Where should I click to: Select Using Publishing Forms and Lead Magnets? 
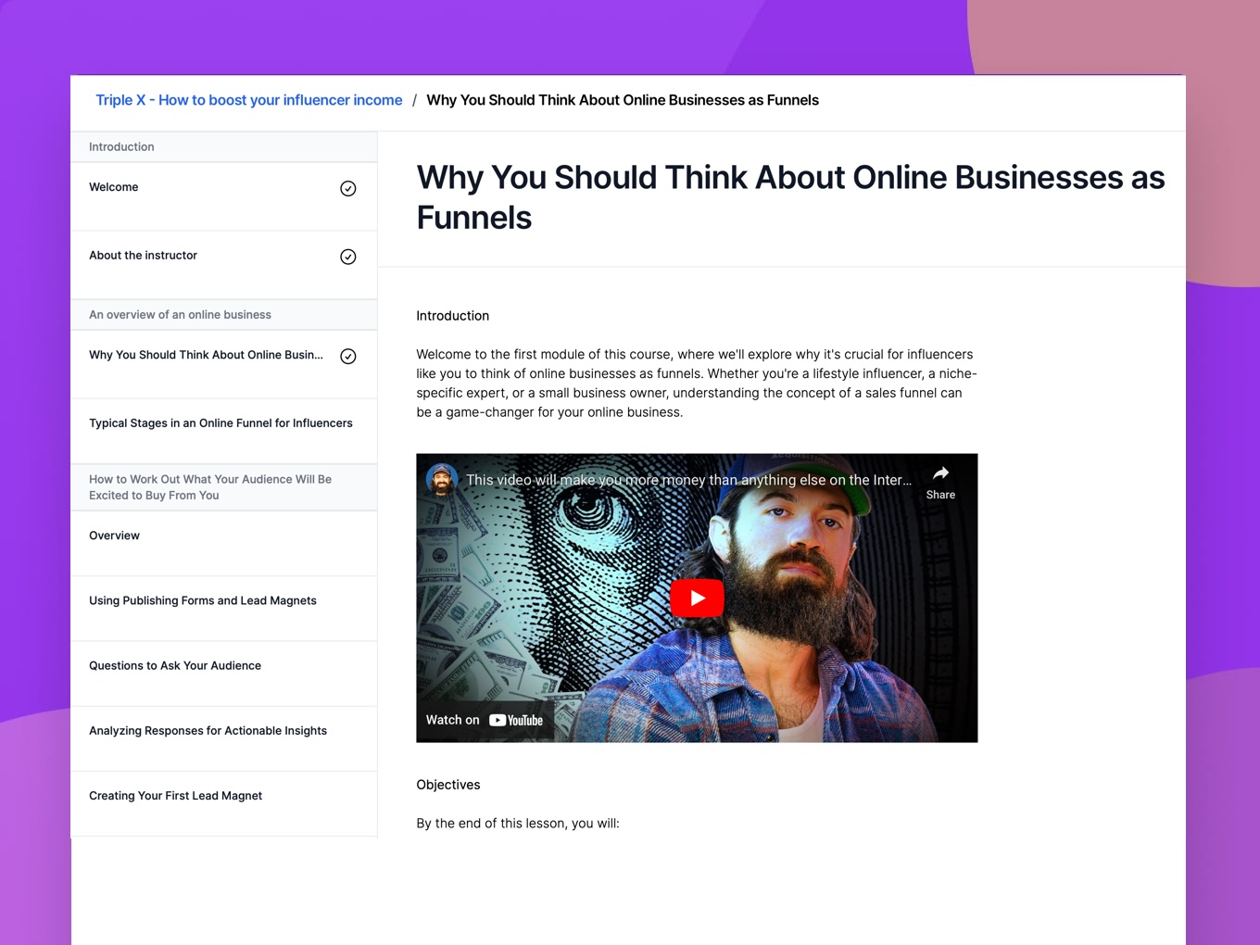203,600
